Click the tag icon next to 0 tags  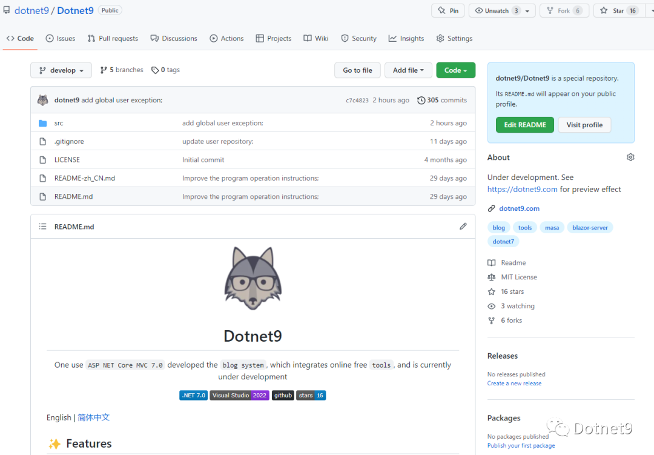(155, 70)
